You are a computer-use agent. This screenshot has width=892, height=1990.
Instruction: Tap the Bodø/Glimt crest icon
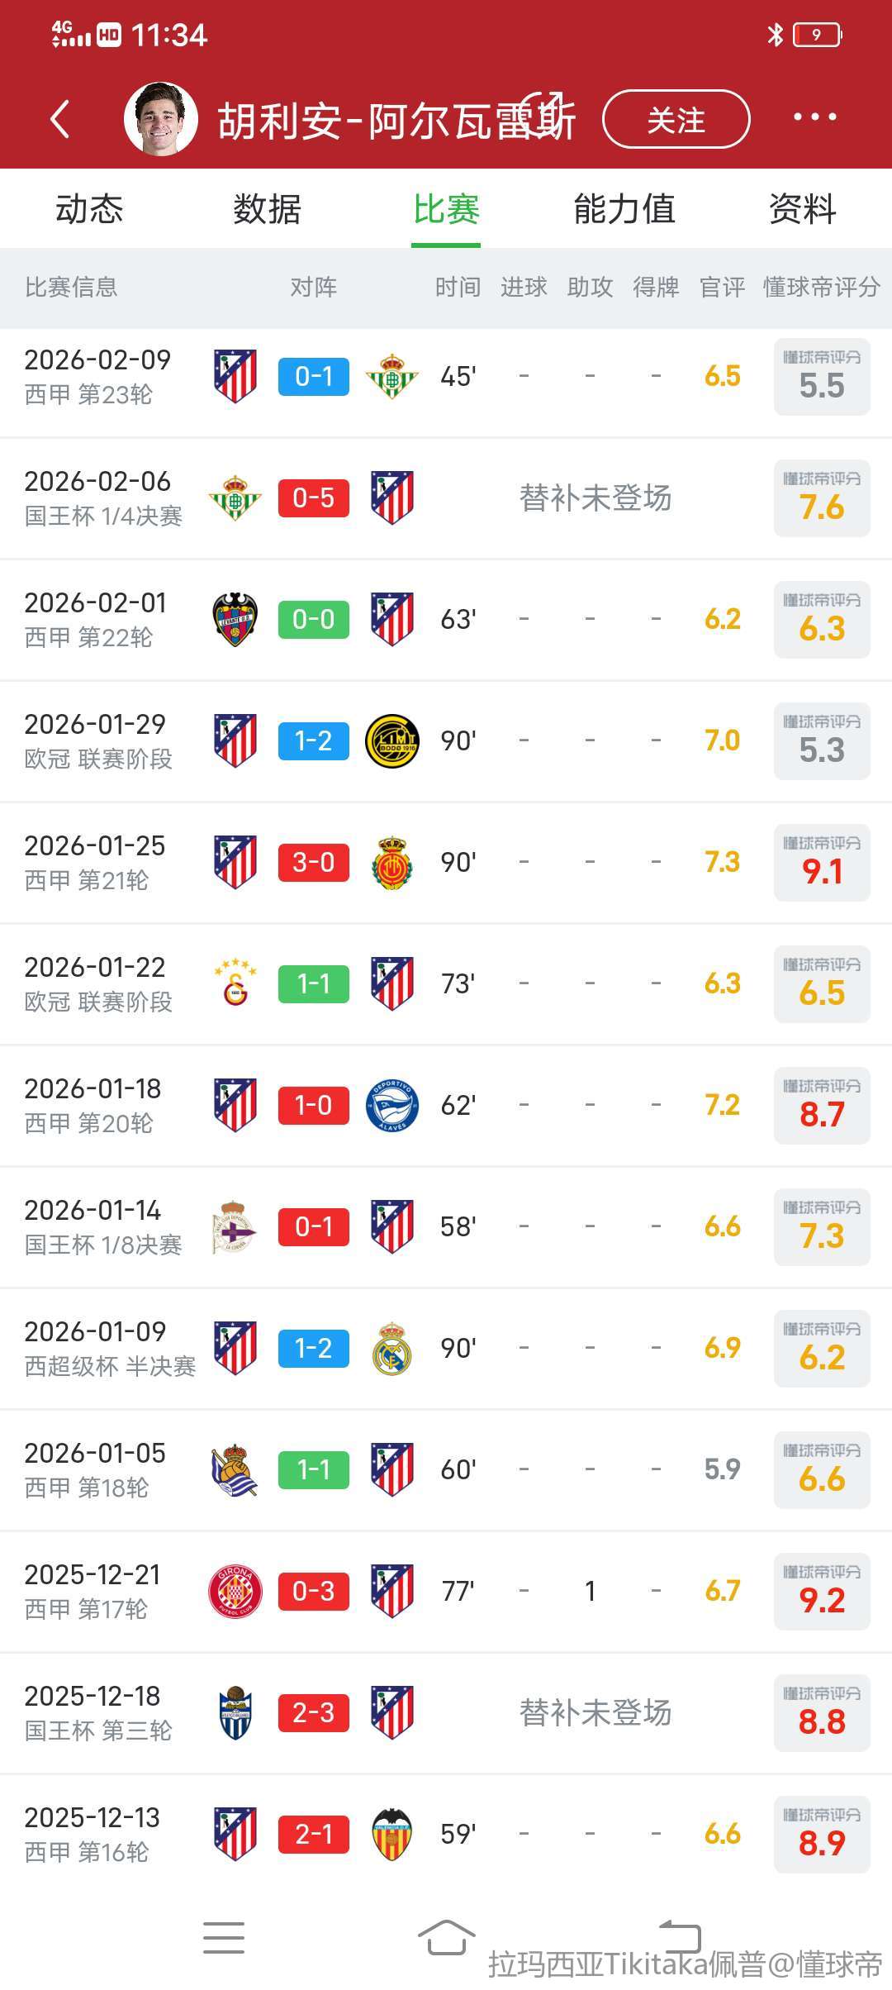391,741
